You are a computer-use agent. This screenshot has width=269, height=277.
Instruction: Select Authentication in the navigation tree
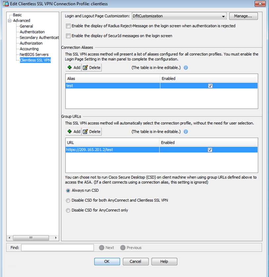(32, 32)
